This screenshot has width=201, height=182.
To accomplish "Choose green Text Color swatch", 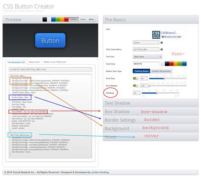I will click(180, 64).
